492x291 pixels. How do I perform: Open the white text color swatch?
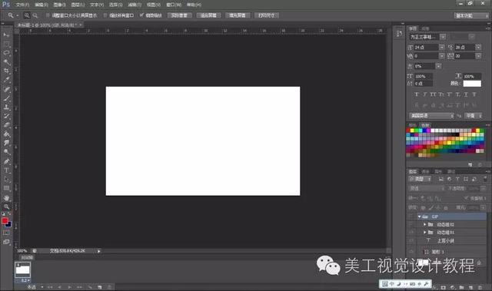coord(472,84)
